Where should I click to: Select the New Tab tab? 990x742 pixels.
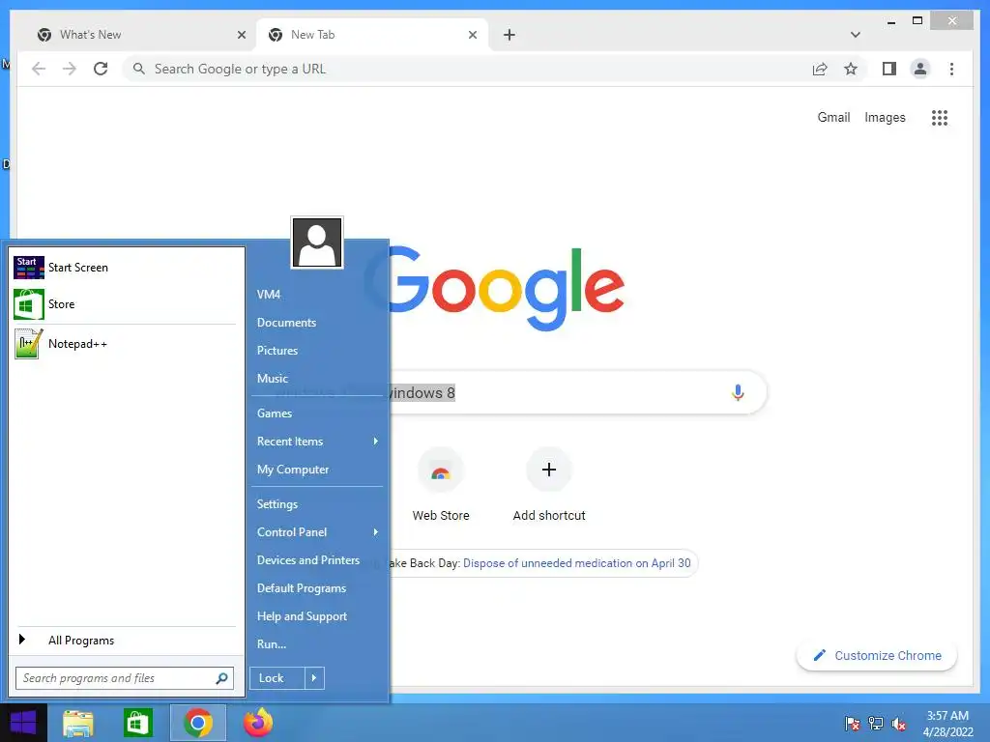tap(372, 35)
